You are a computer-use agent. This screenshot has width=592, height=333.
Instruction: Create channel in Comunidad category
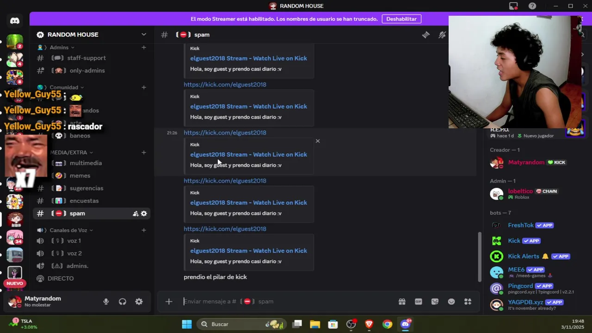(144, 87)
